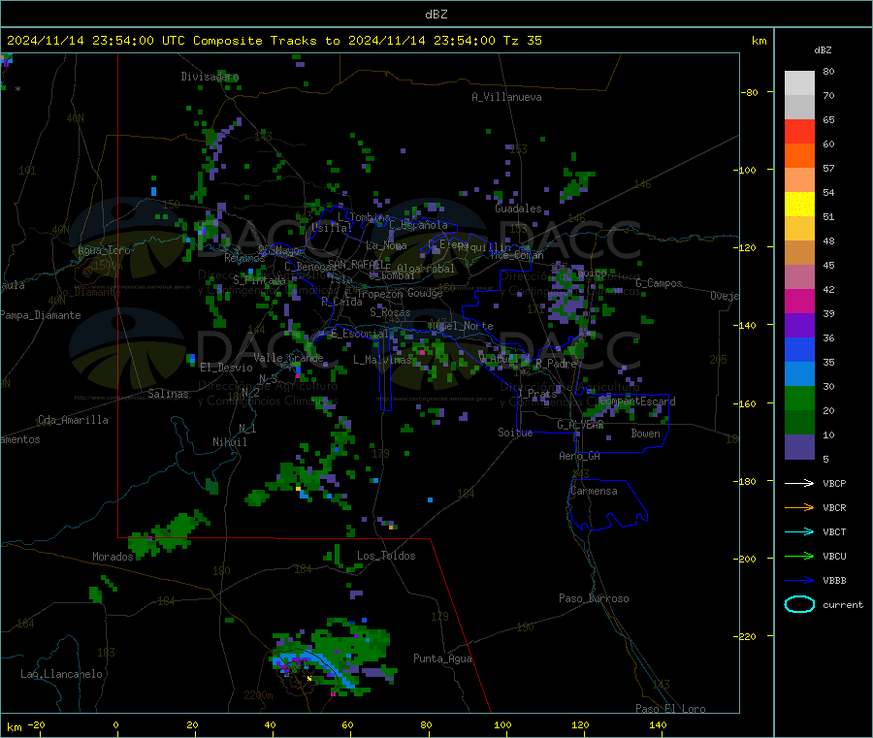Click the S_Rosas map label
Screen dimensions: 873x738
click(x=390, y=312)
